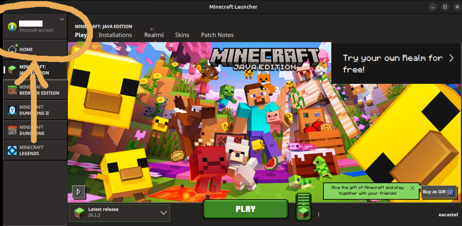Open the Latest release version dropdown
The image size is (462, 226).
point(120,213)
